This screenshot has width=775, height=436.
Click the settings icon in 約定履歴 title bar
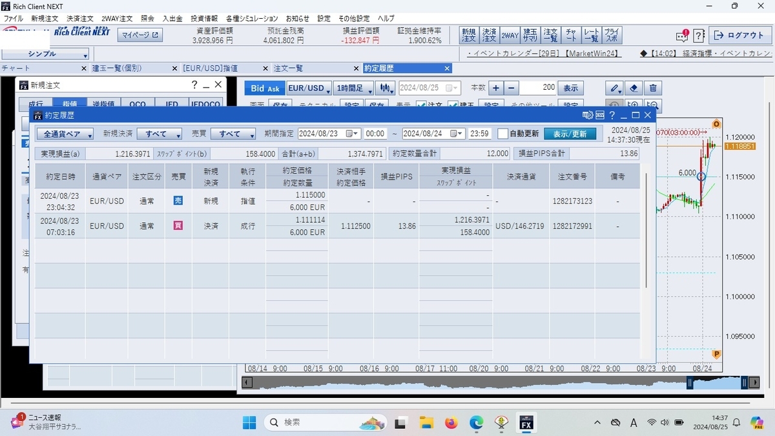point(587,115)
